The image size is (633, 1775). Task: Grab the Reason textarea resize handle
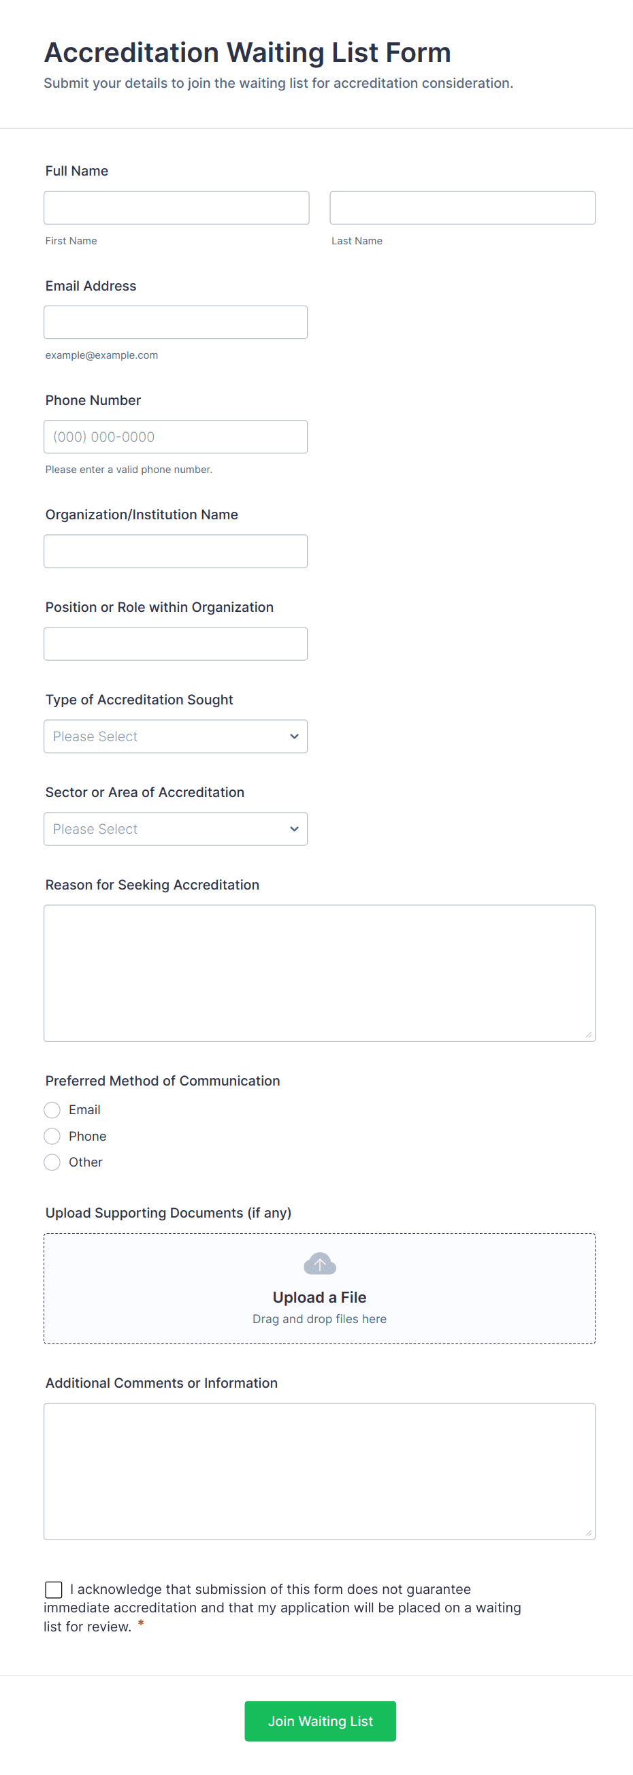(x=588, y=1035)
